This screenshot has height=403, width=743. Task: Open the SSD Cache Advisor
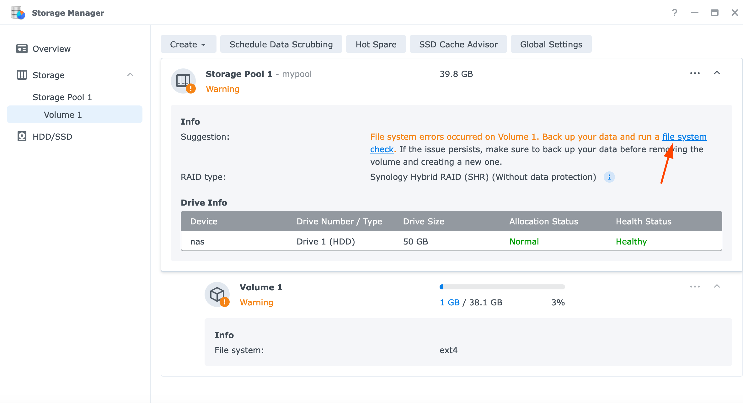[x=458, y=44]
